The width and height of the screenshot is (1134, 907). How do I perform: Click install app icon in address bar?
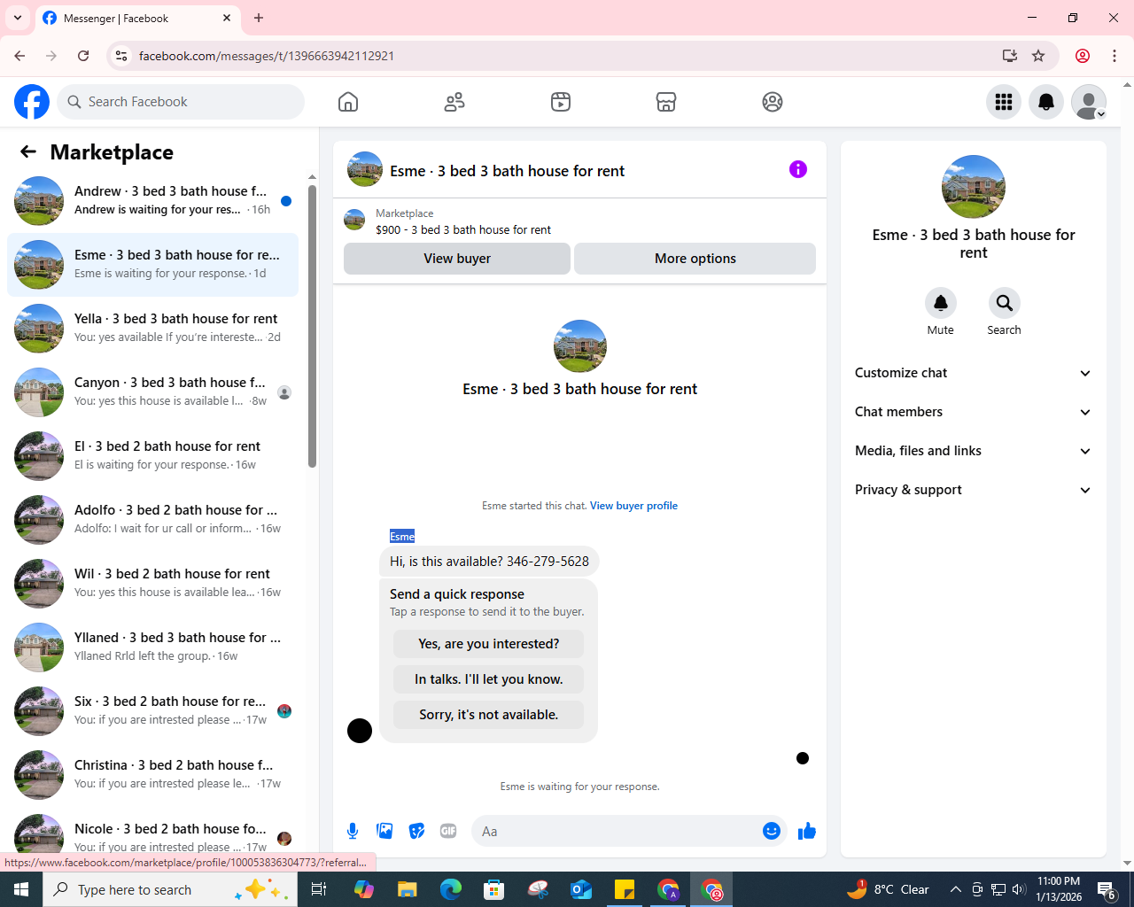pos(1010,56)
